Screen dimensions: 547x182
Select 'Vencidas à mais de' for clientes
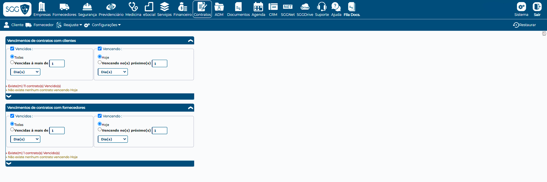(x=12, y=62)
